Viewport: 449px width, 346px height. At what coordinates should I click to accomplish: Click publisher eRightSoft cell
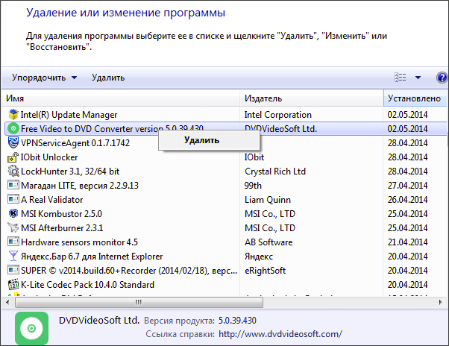tap(266, 271)
